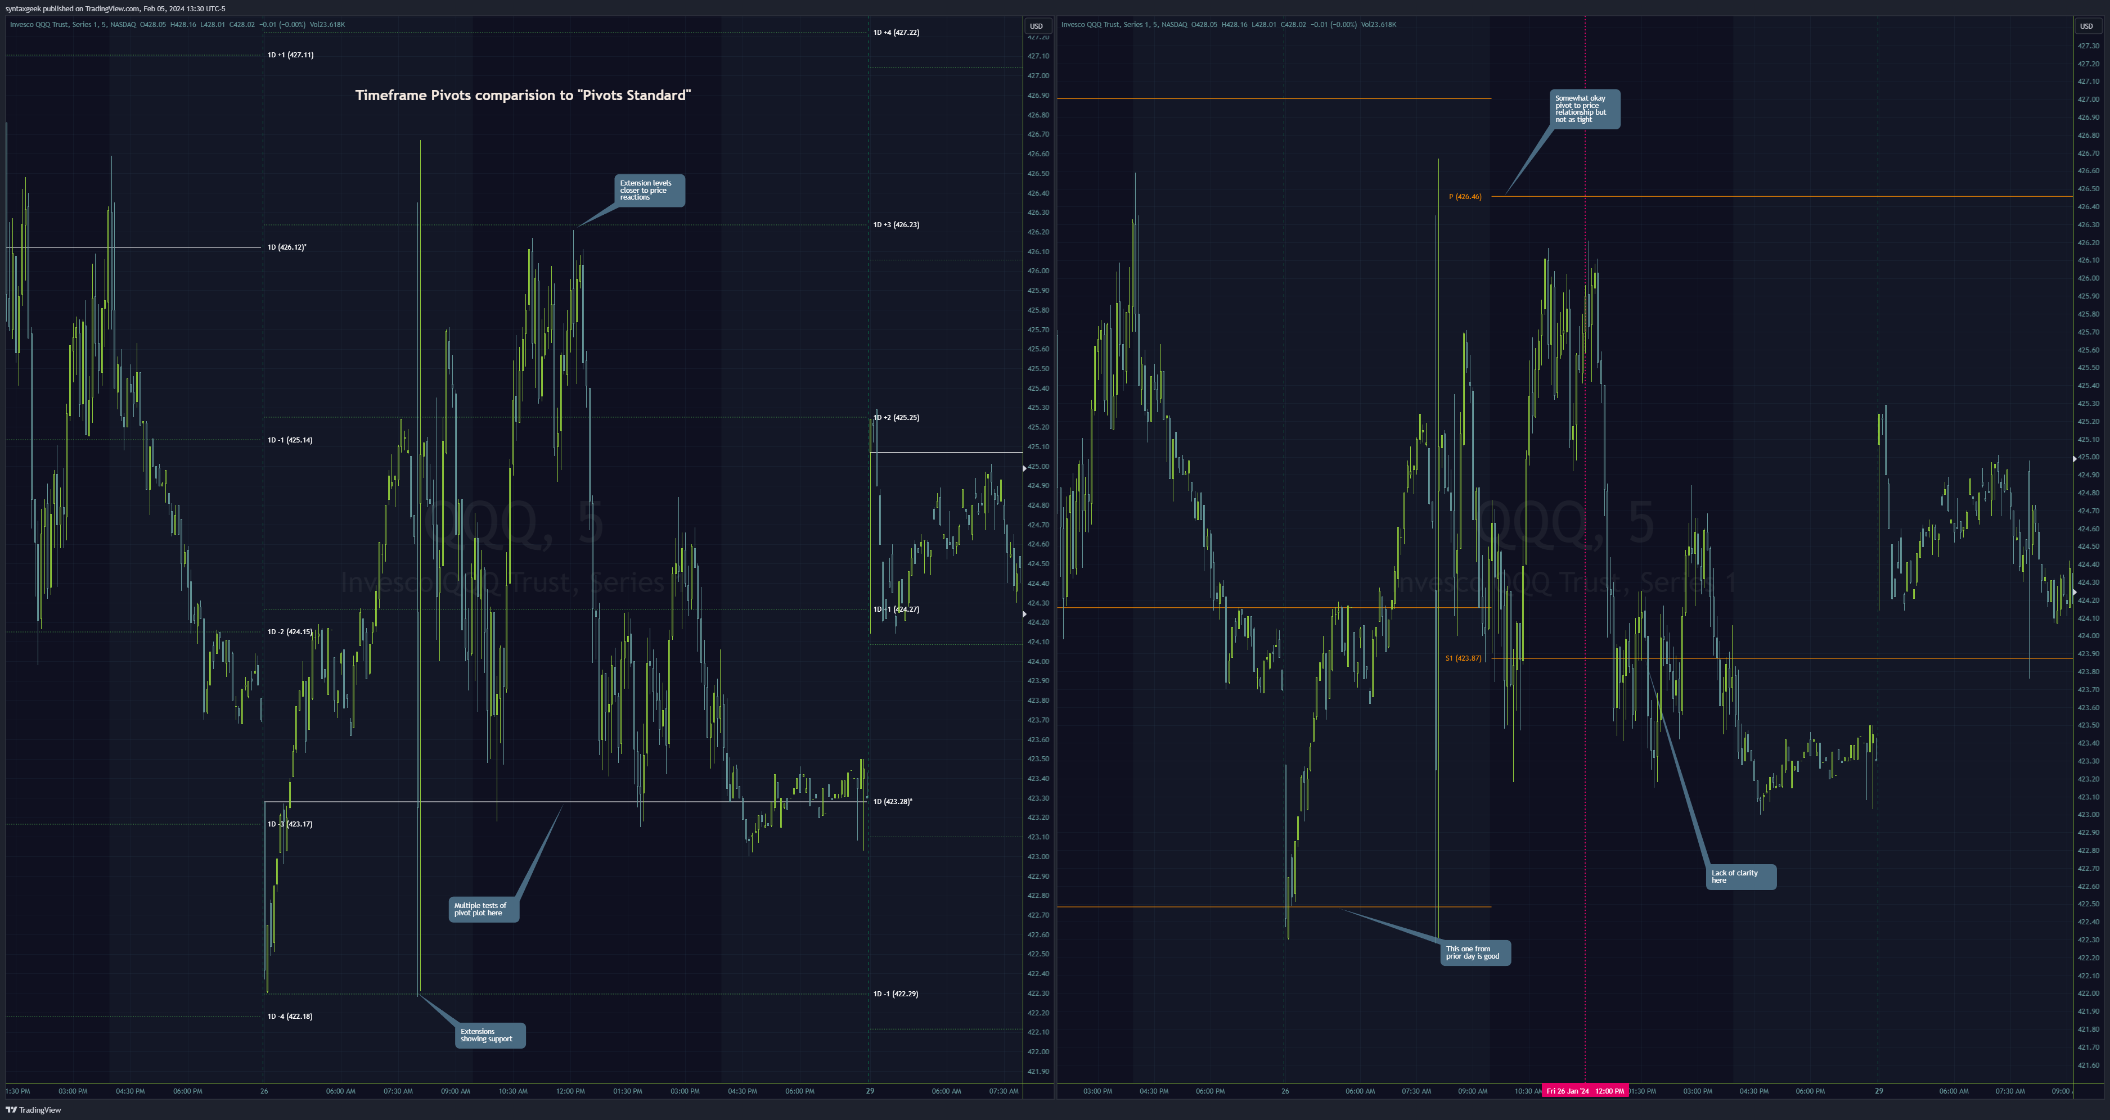The image size is (2110, 1120).
Task: Click '12:00 PM' on left chart time axis
Action: click(570, 1091)
